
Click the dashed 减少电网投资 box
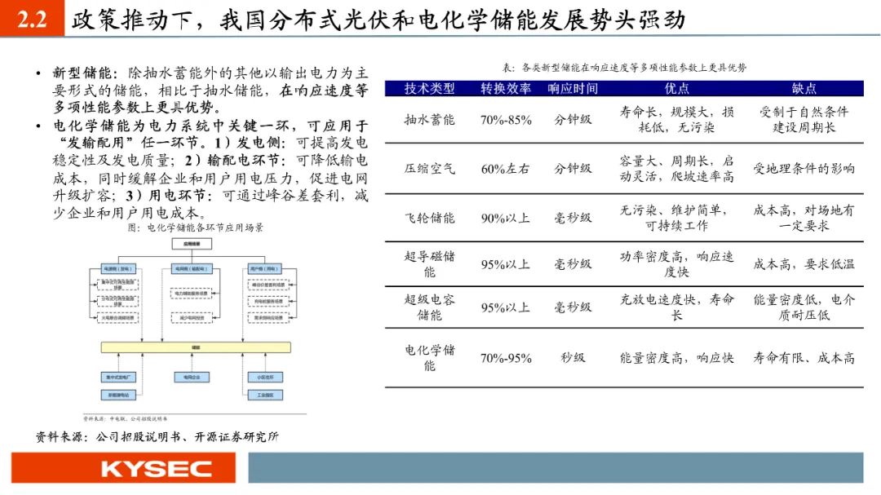coord(192,318)
